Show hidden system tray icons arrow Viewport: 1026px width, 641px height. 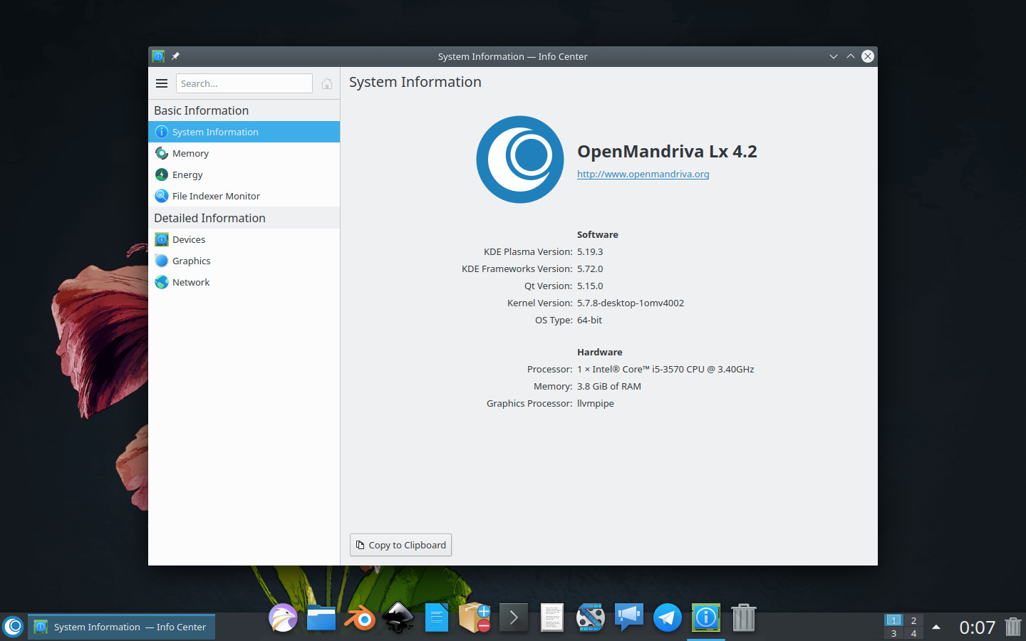point(936,627)
